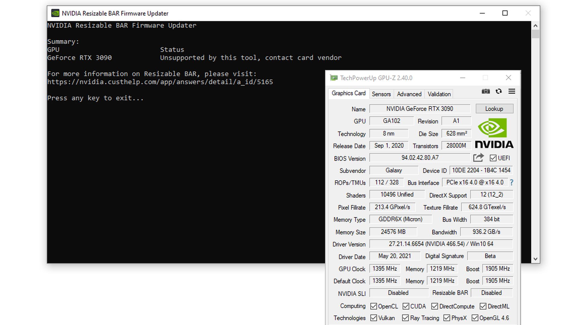The image size is (578, 325).
Task: Toggle the UEFI checkbox
Action: (493, 158)
